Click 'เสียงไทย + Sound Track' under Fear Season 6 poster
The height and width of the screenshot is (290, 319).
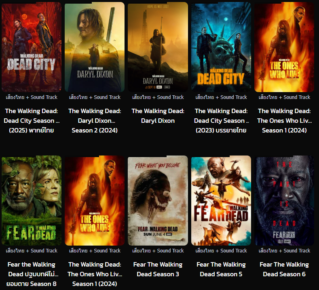coord(284,250)
